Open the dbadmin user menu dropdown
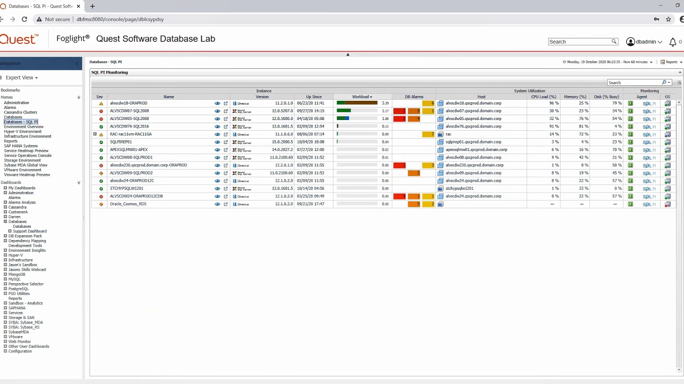 click(x=660, y=42)
